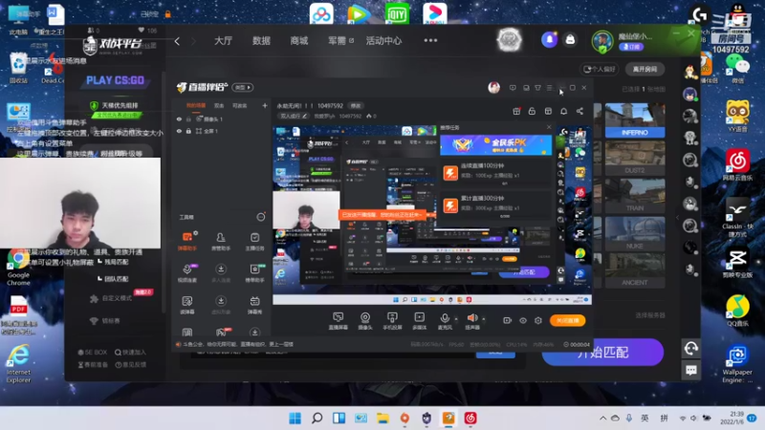Click the 直播屏幕 capture source icon
765x430 pixels.
[338, 321]
